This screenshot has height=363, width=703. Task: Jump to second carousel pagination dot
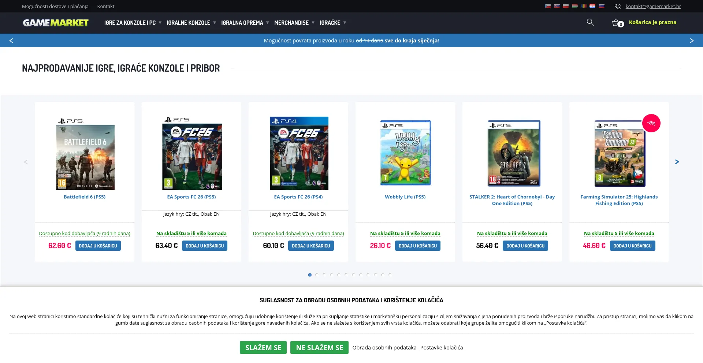tap(317, 275)
